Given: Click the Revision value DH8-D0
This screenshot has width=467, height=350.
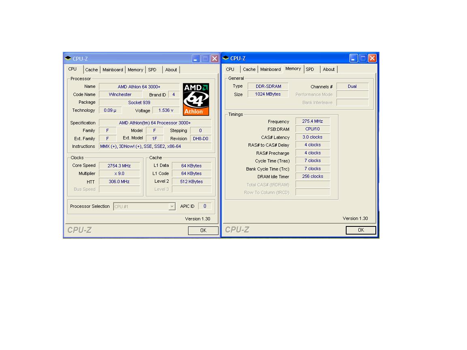Looking at the screenshot, I should click(x=201, y=139).
